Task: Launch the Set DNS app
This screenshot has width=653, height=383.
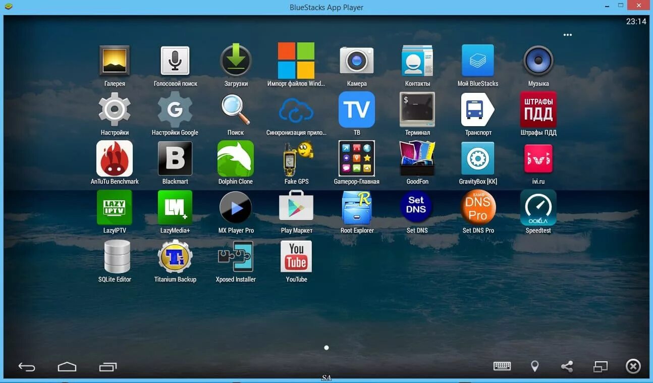Action: pyautogui.click(x=416, y=206)
